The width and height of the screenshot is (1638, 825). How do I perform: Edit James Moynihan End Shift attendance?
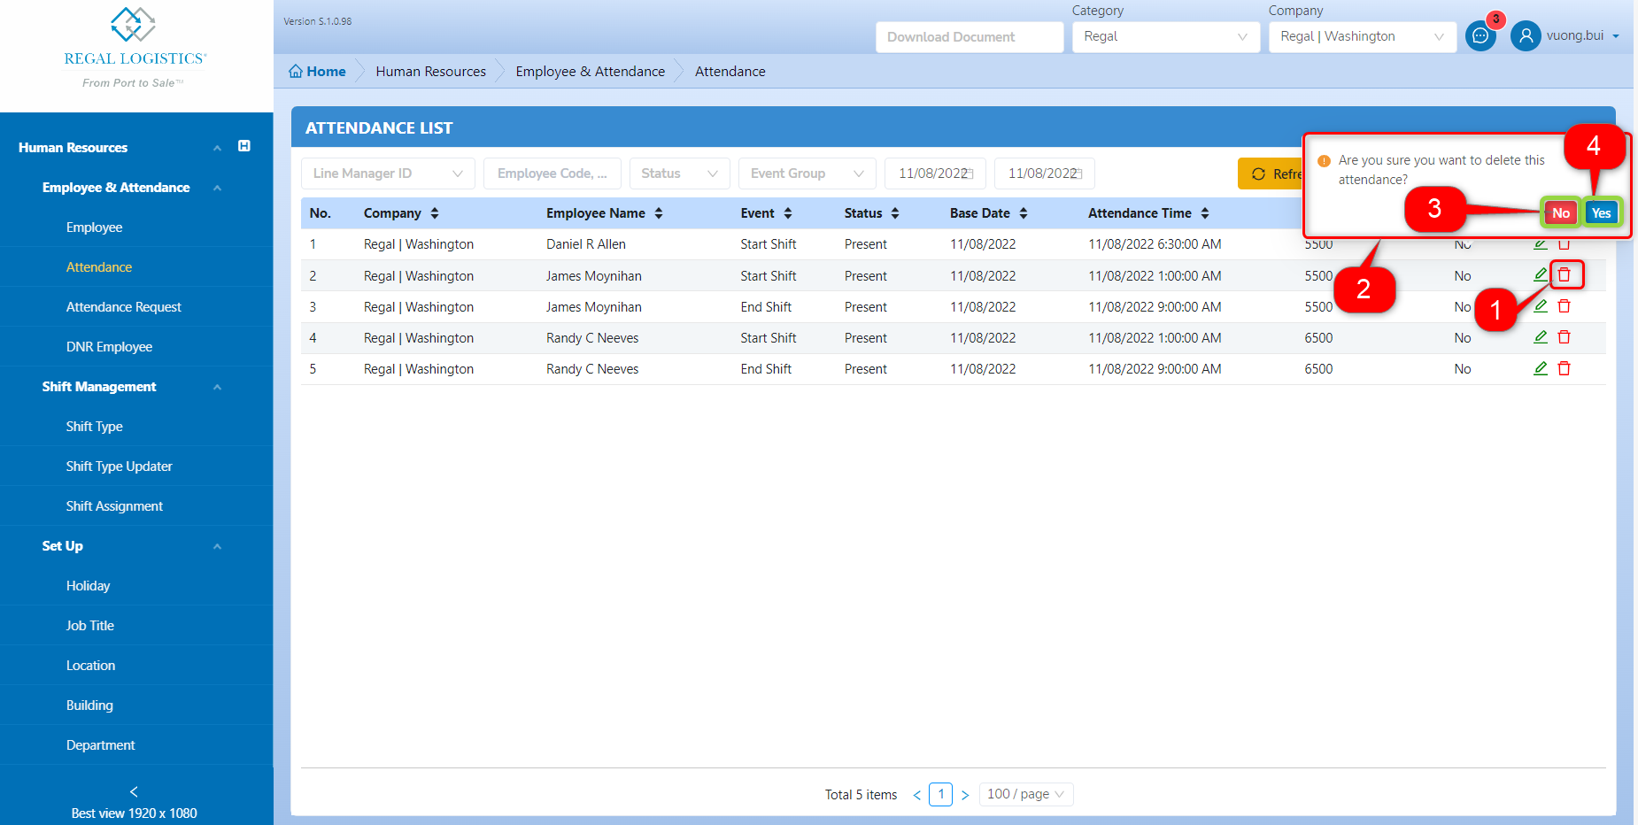pyautogui.click(x=1541, y=306)
